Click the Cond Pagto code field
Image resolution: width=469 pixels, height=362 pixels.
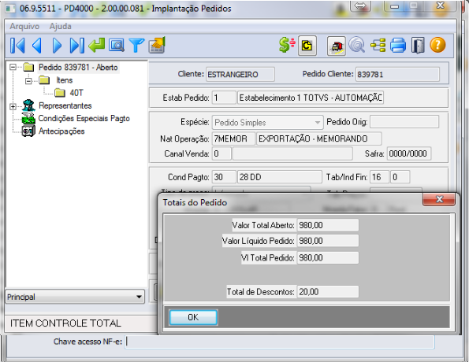pyautogui.click(x=224, y=177)
